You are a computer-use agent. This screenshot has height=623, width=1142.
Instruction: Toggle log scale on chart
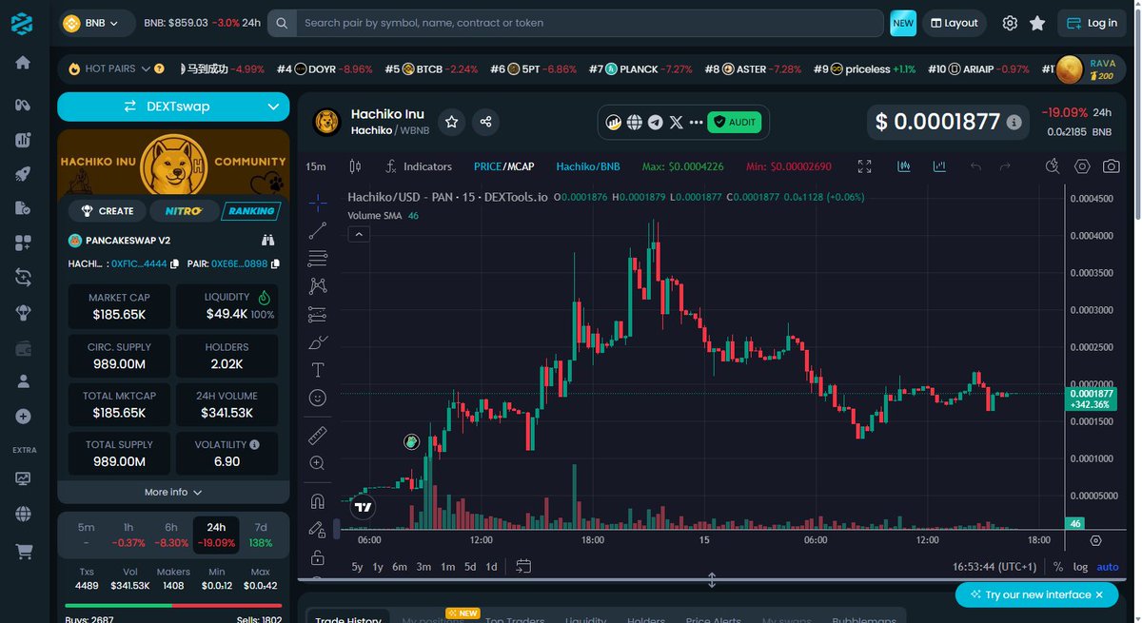pos(1080,567)
